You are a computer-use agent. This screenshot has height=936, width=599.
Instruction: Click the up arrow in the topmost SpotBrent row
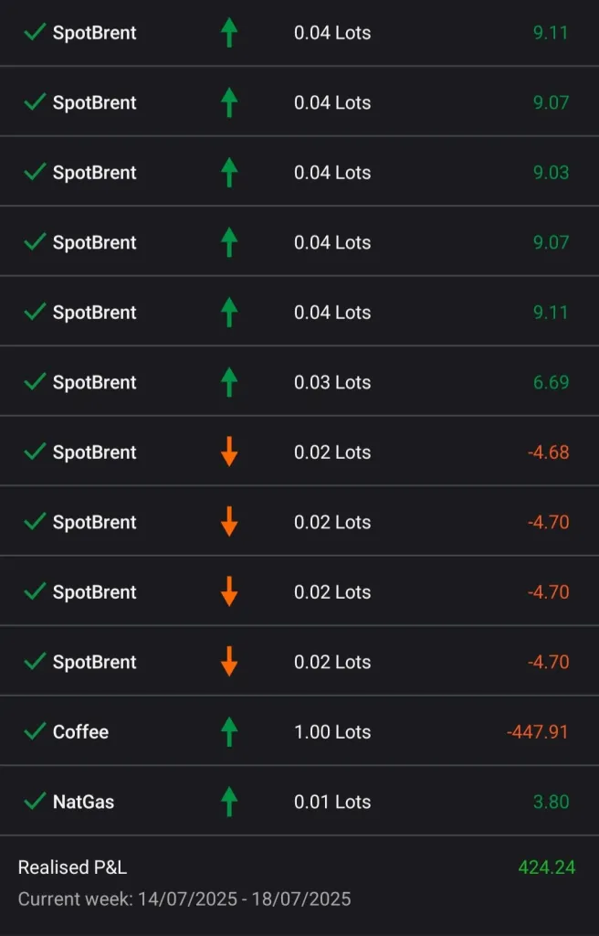point(229,33)
